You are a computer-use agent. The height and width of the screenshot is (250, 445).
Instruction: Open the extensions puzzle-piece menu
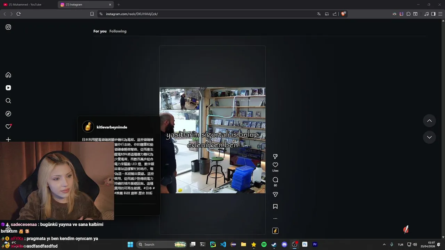[x=408, y=14]
